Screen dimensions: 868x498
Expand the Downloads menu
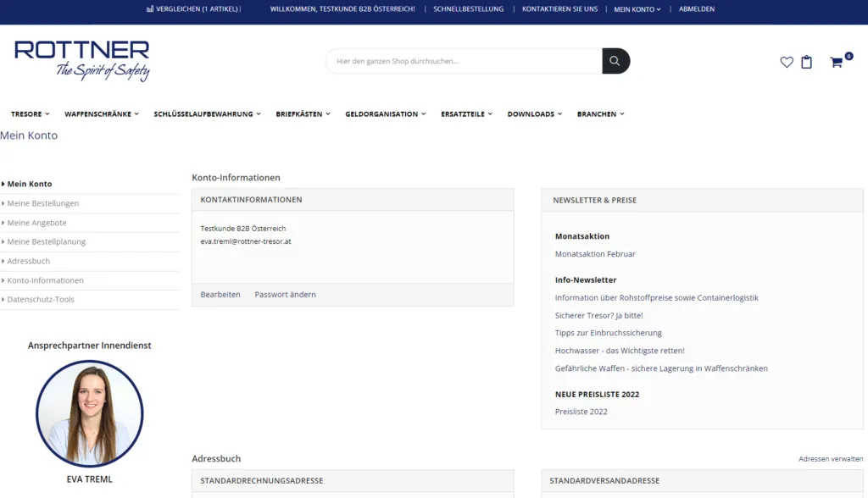(x=535, y=114)
